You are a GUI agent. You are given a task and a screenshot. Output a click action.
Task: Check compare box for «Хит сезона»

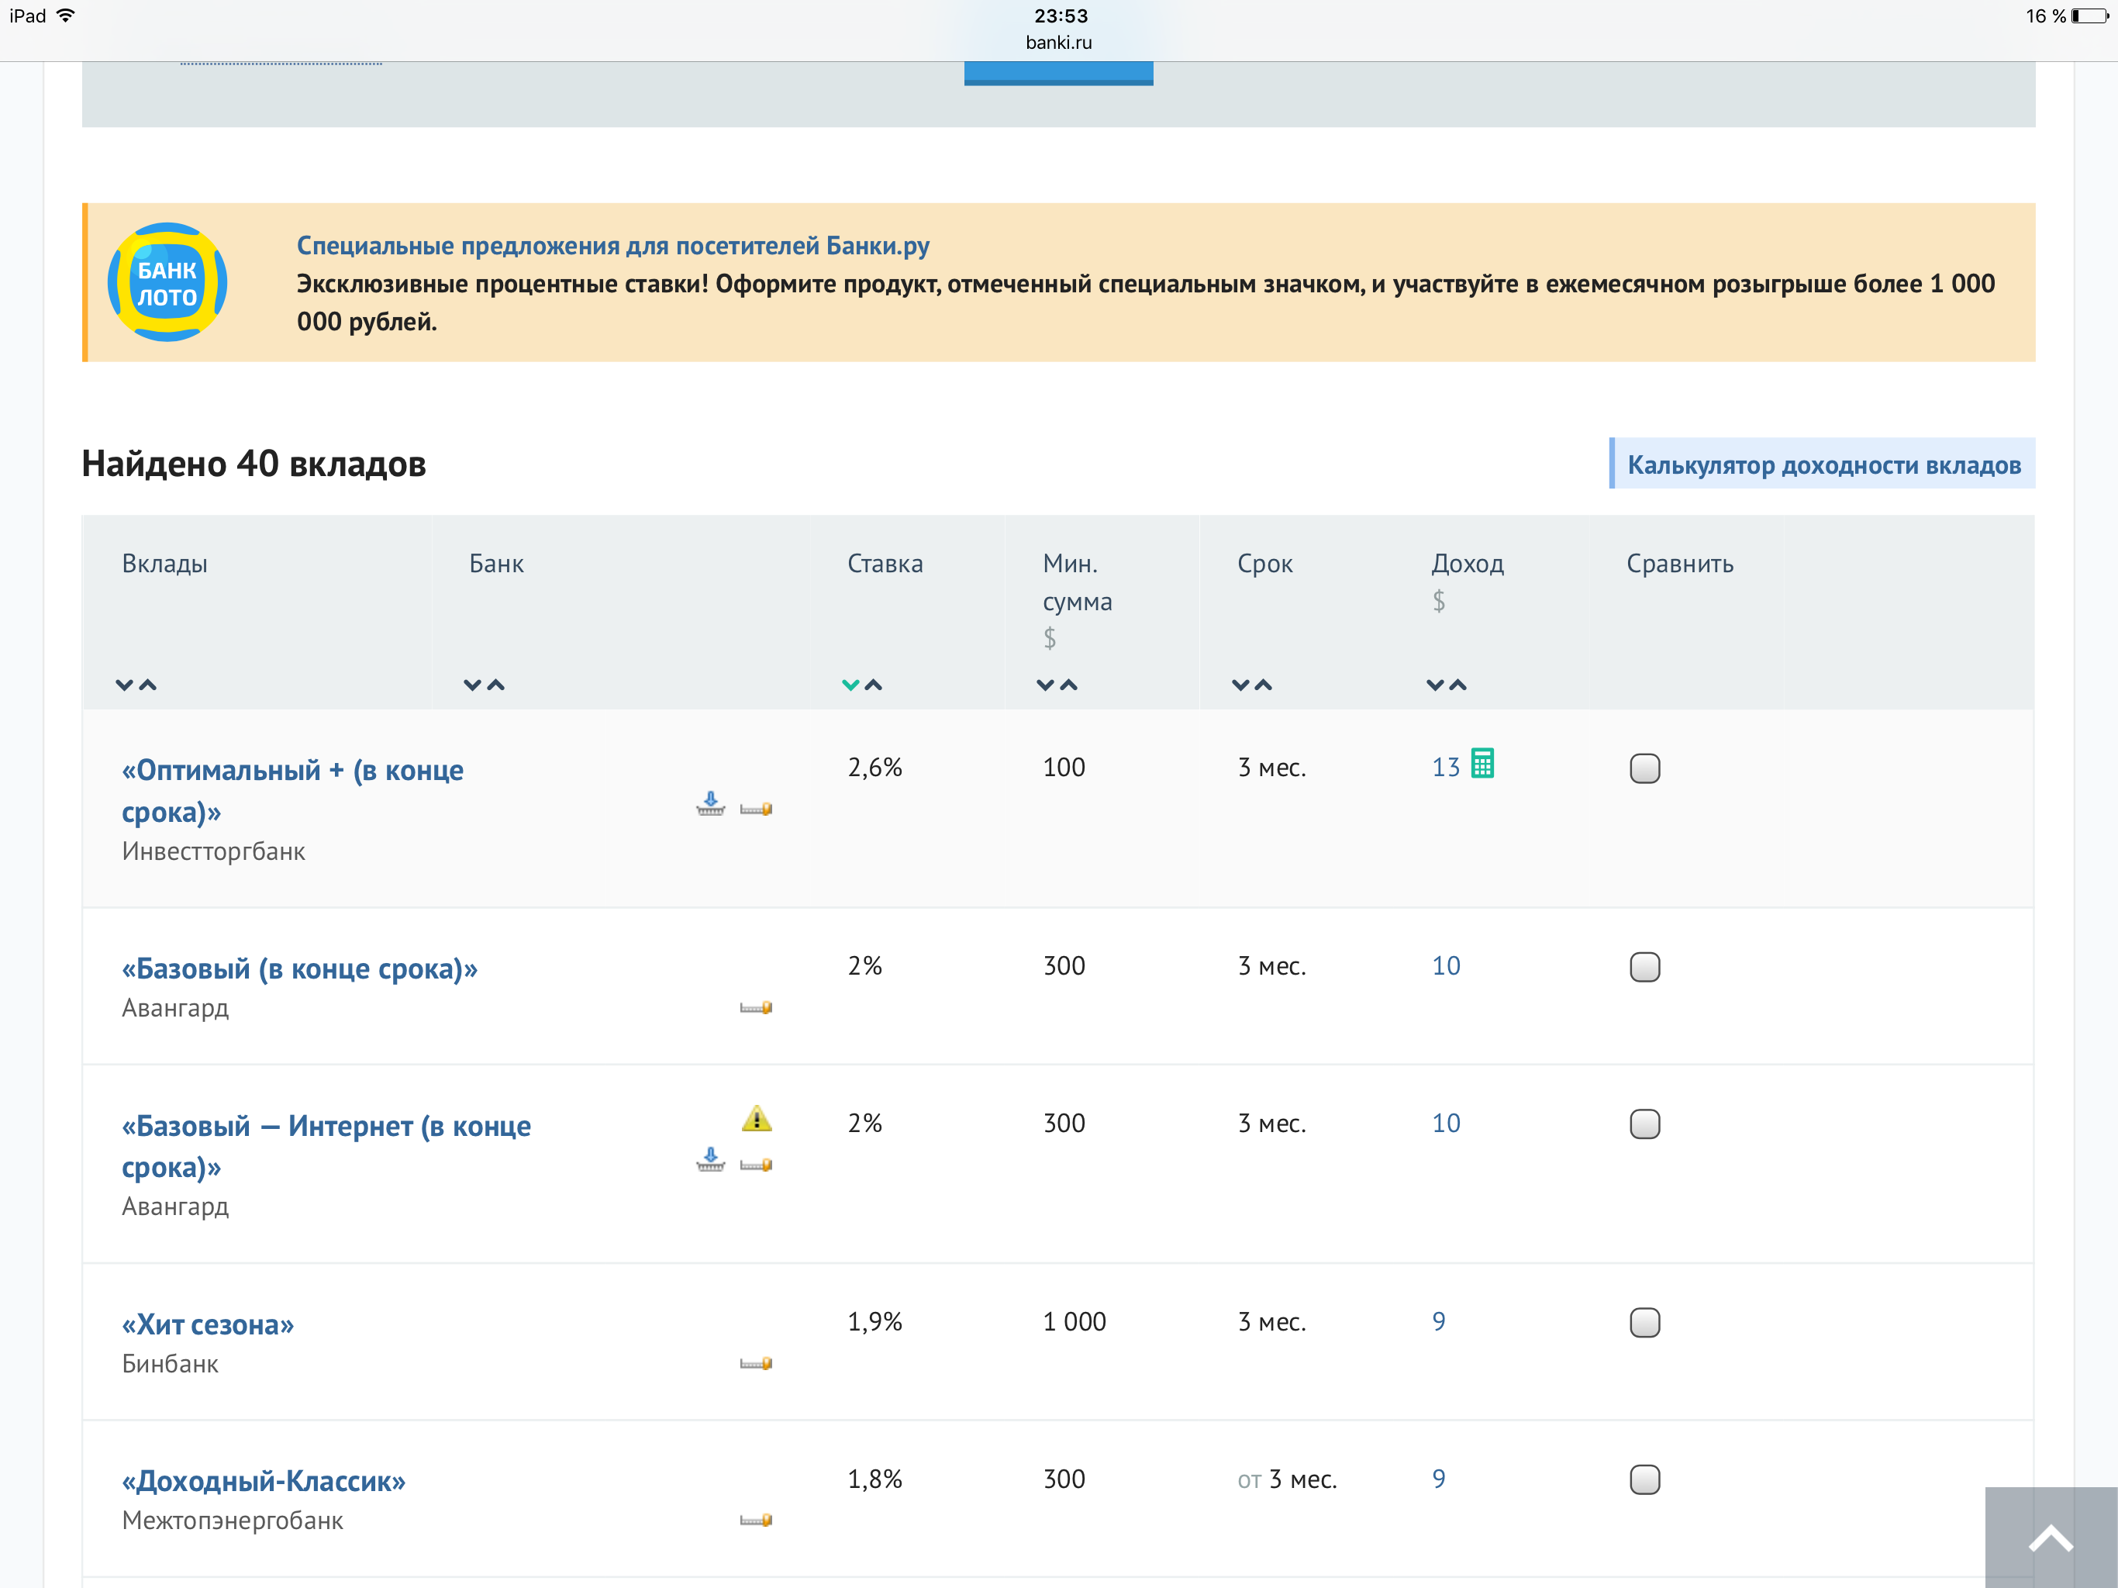(x=1645, y=1323)
